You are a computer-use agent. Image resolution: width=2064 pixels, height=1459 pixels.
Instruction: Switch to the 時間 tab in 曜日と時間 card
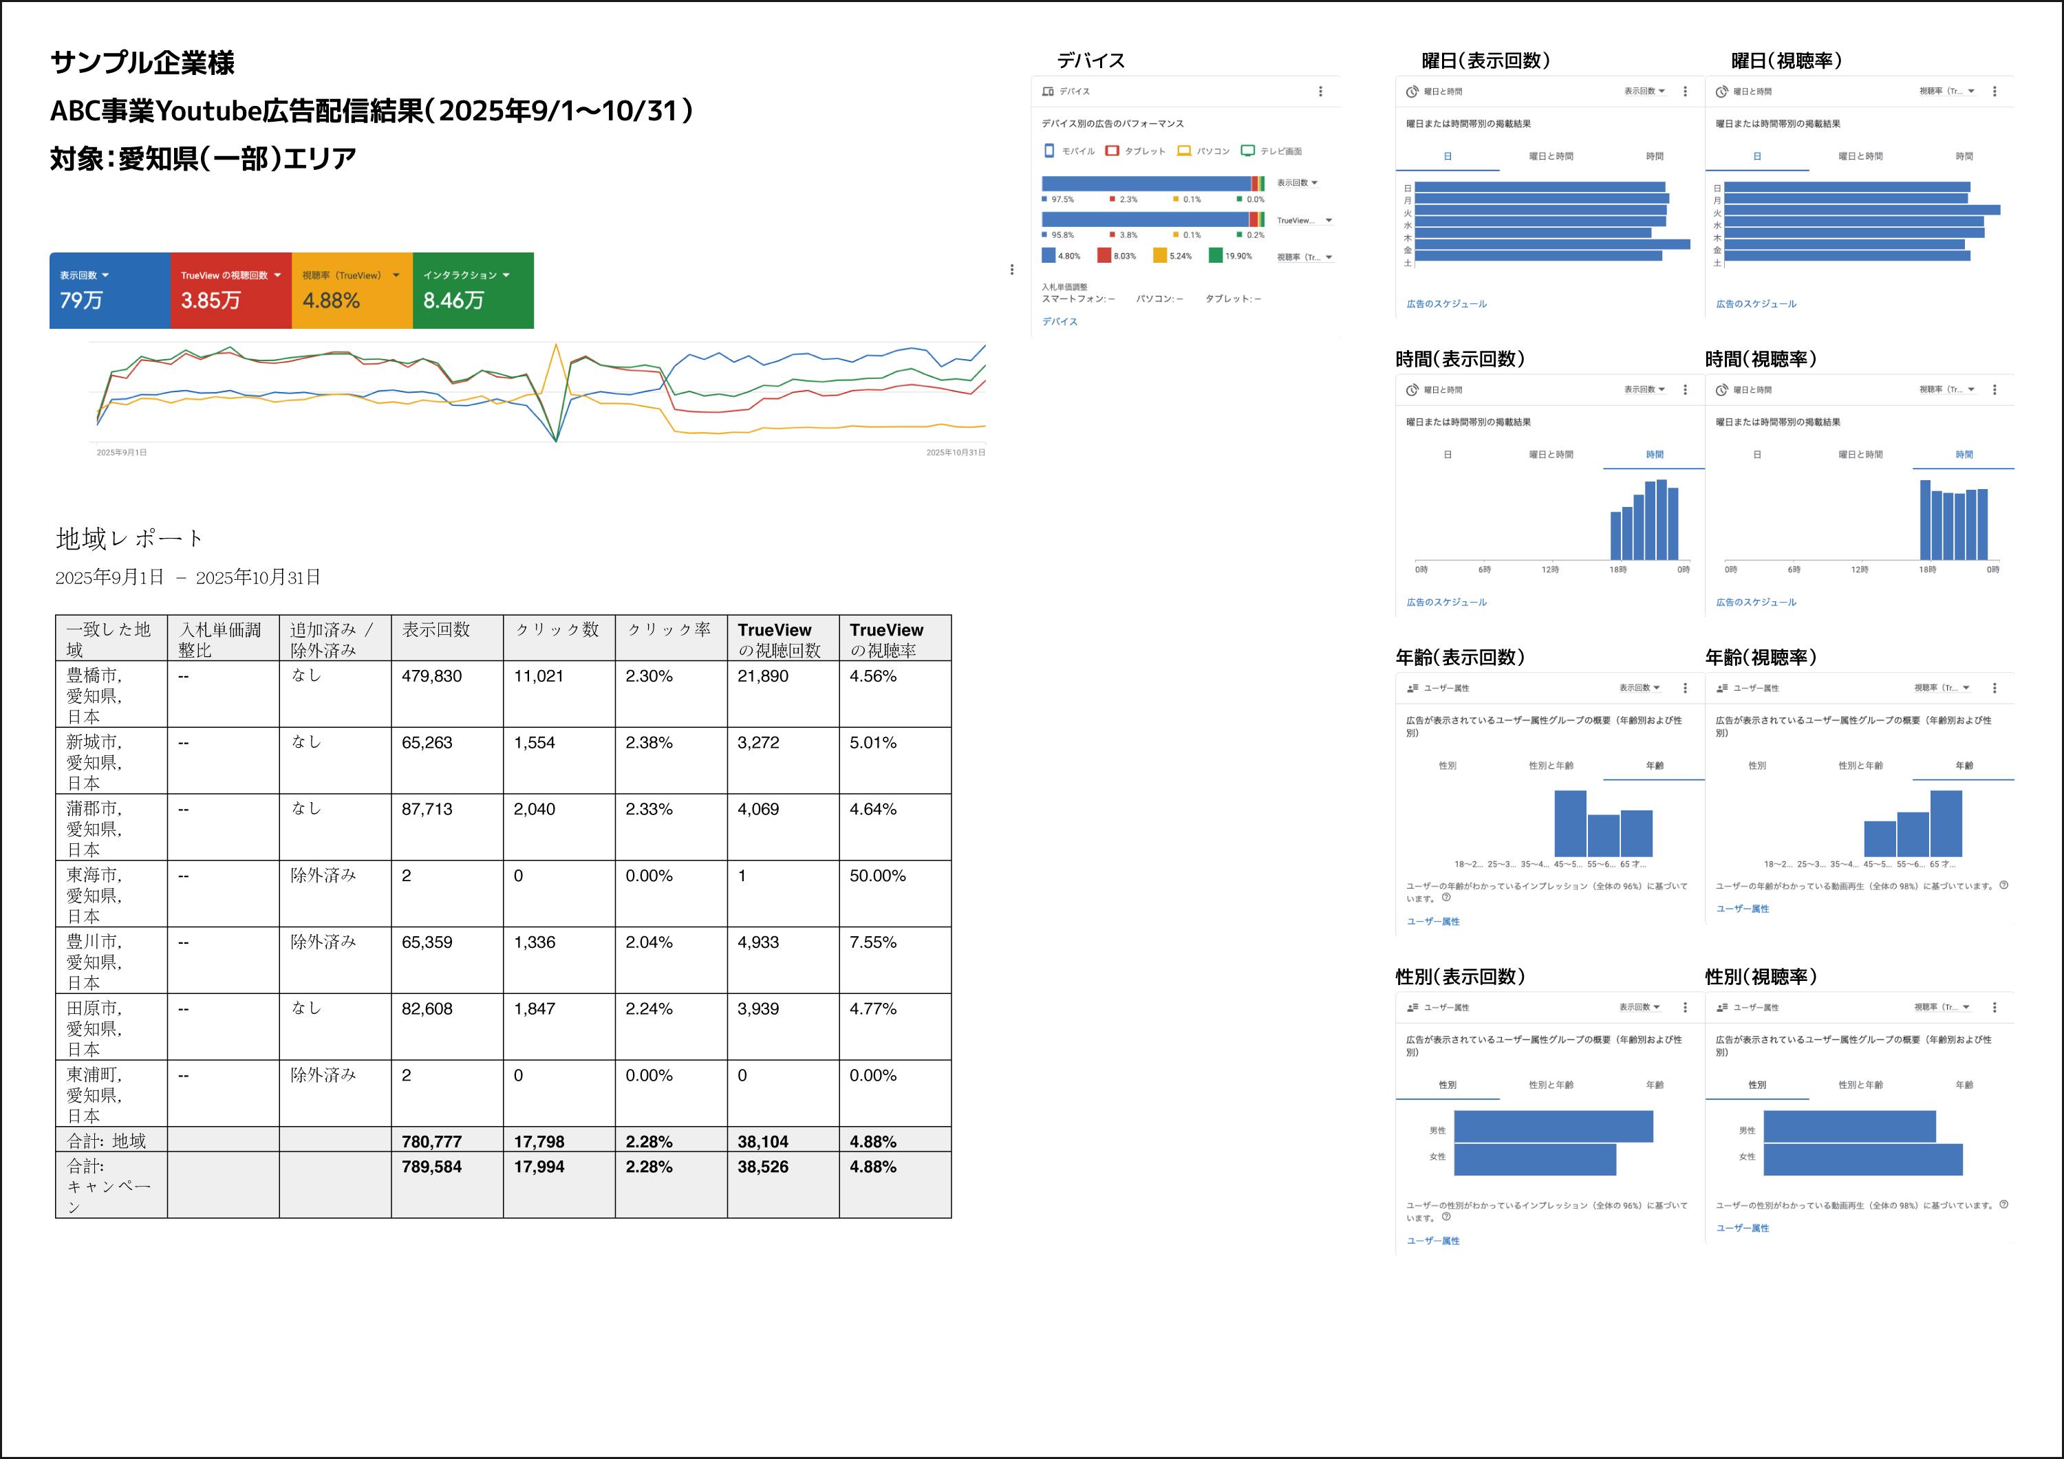pos(1655,156)
